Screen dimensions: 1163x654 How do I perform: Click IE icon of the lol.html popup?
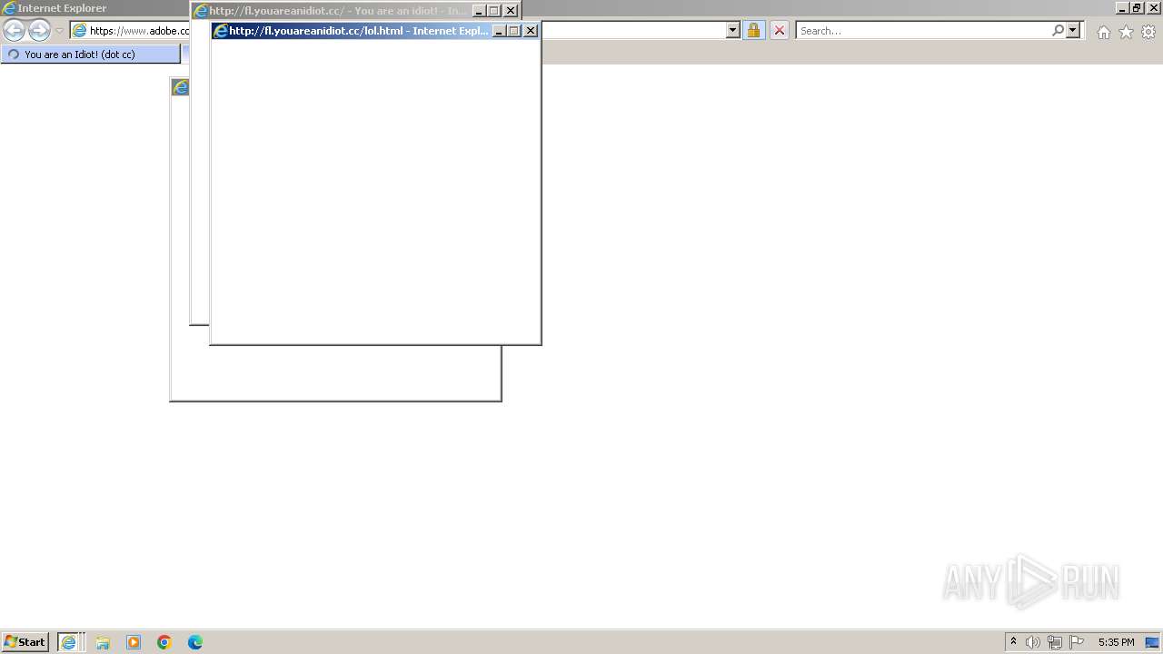(220, 31)
